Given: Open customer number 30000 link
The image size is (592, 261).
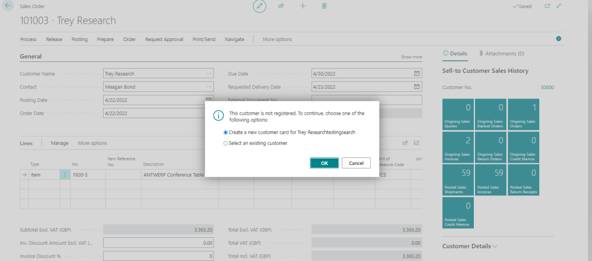Looking at the screenshot, I should pos(547,87).
